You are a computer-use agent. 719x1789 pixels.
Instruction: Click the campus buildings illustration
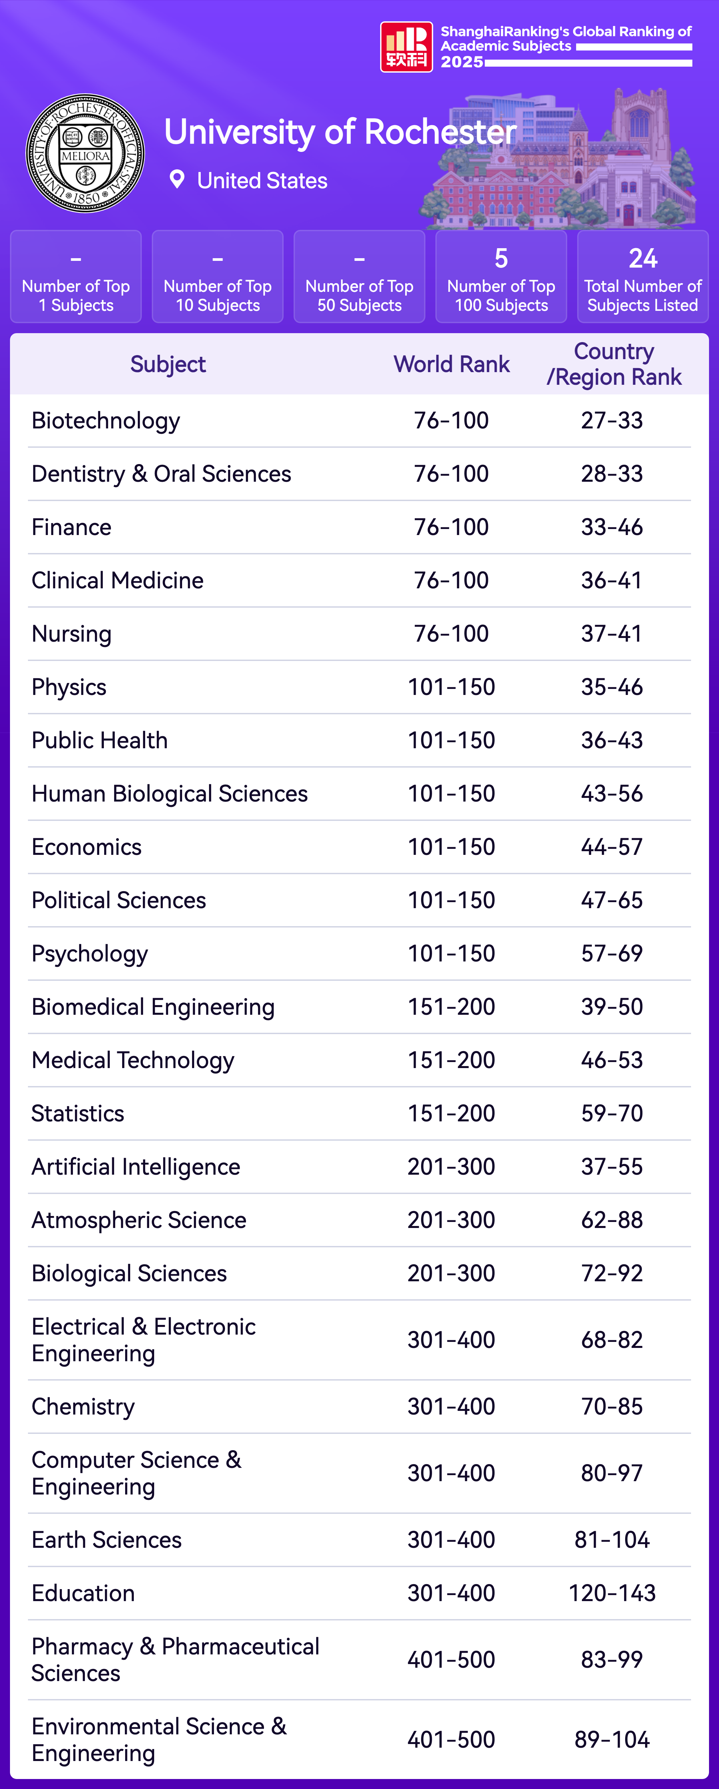tap(562, 163)
